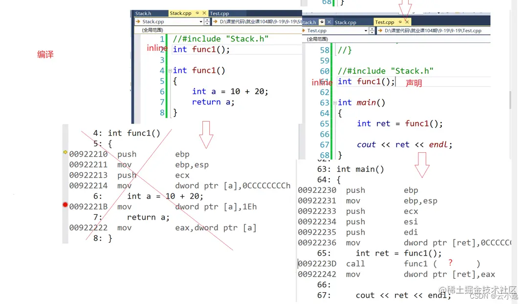Click disassembly source line '4: int func1()'

[127, 133]
